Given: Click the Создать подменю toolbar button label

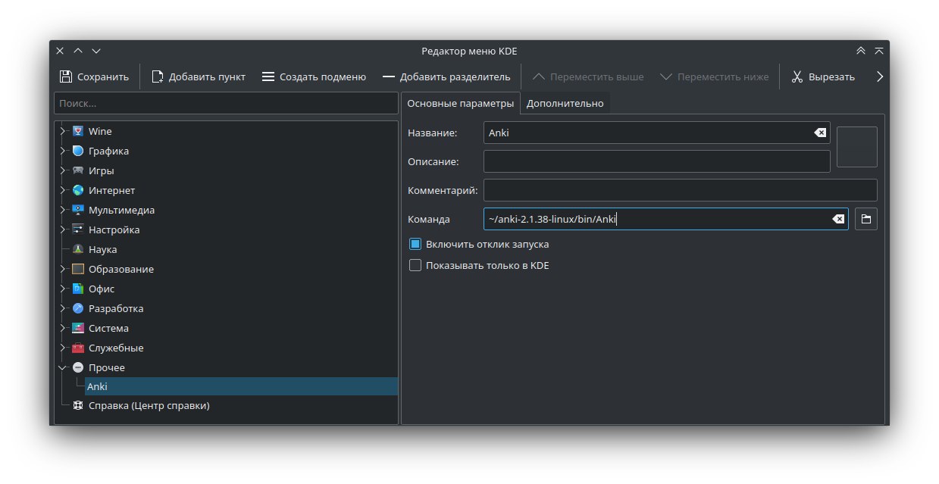Looking at the screenshot, I should [323, 77].
